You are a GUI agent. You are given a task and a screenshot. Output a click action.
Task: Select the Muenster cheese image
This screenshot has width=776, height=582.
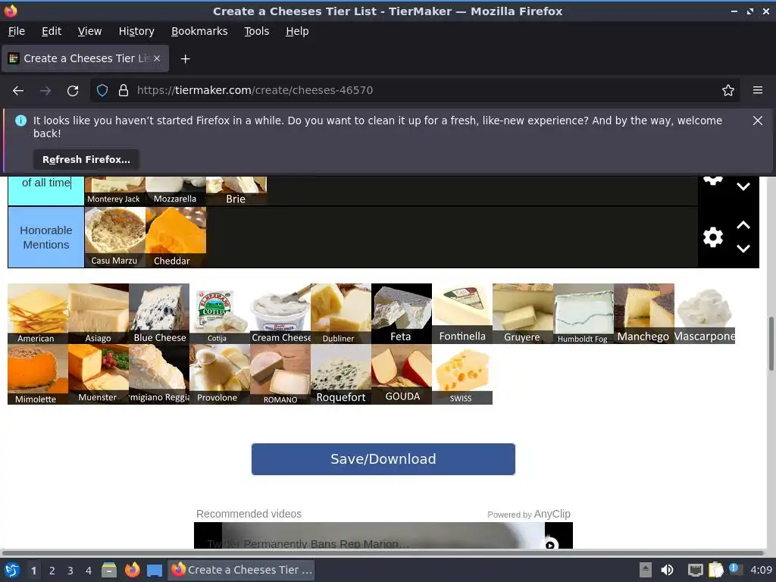(99, 374)
